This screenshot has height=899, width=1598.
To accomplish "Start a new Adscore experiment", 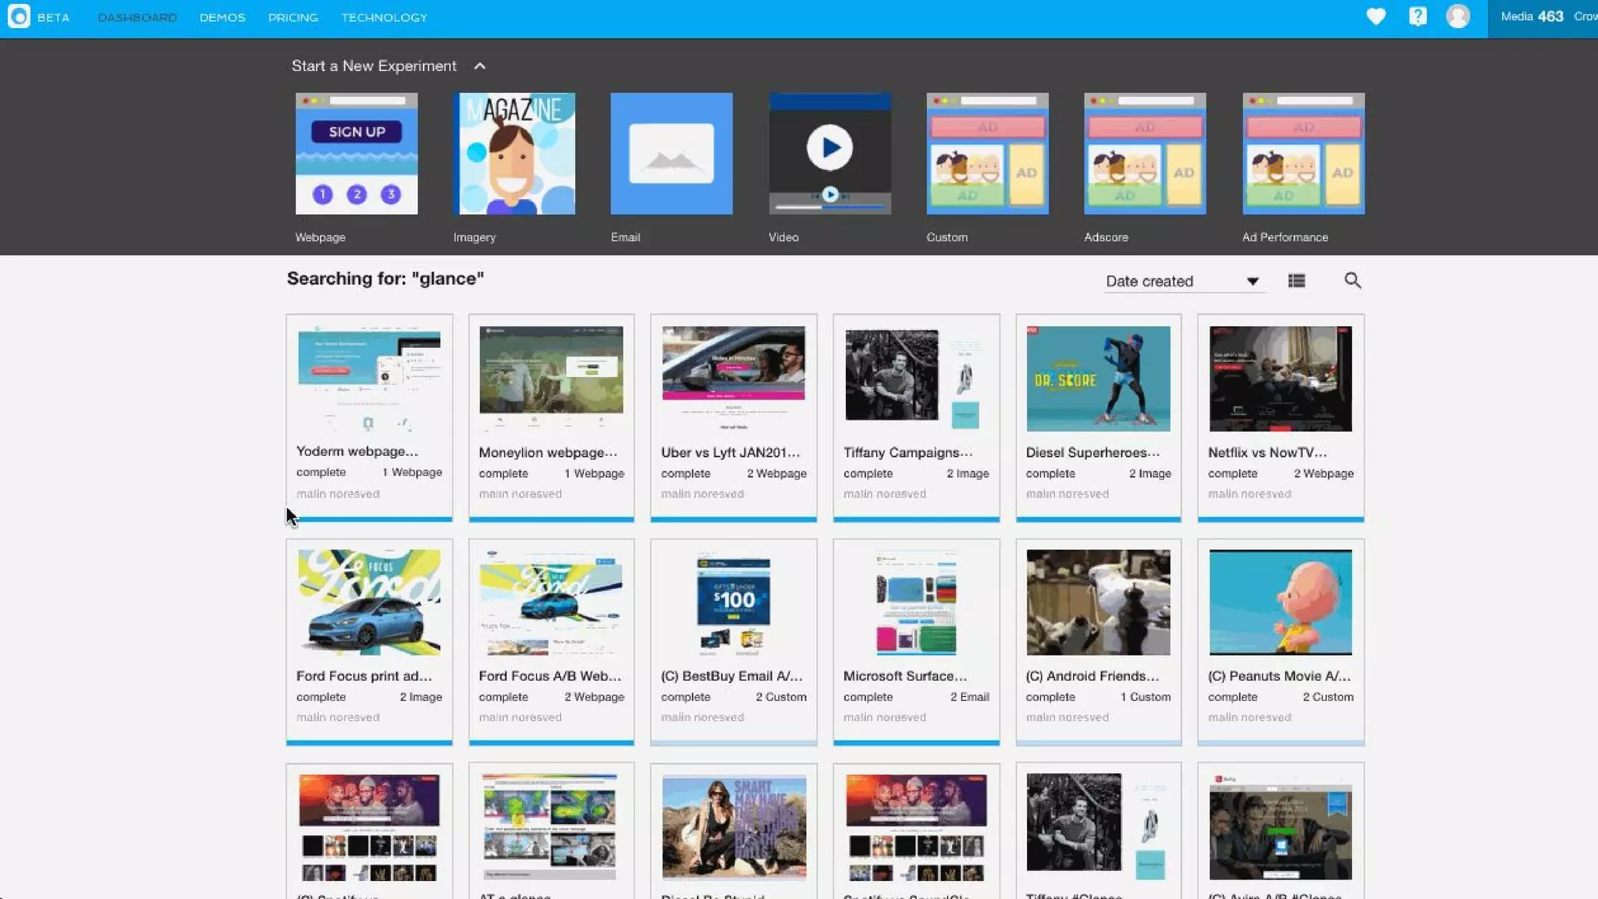I will (x=1145, y=154).
